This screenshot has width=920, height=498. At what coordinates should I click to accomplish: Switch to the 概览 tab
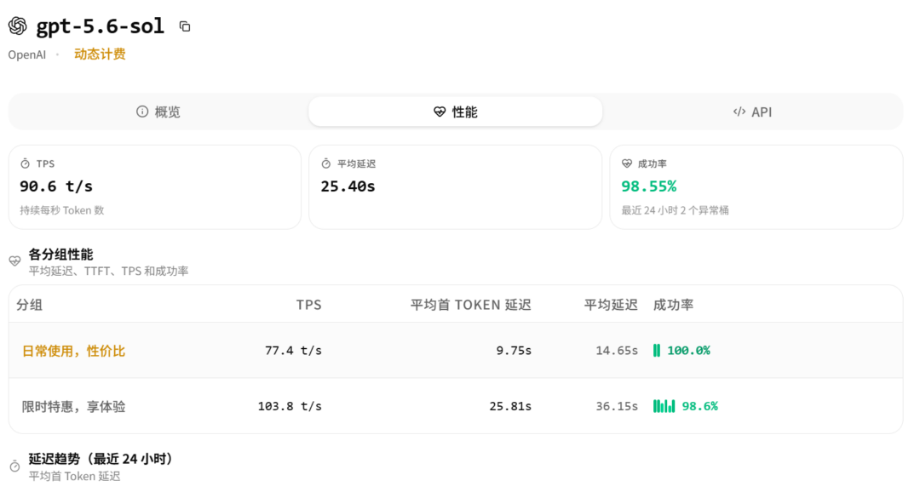[158, 112]
